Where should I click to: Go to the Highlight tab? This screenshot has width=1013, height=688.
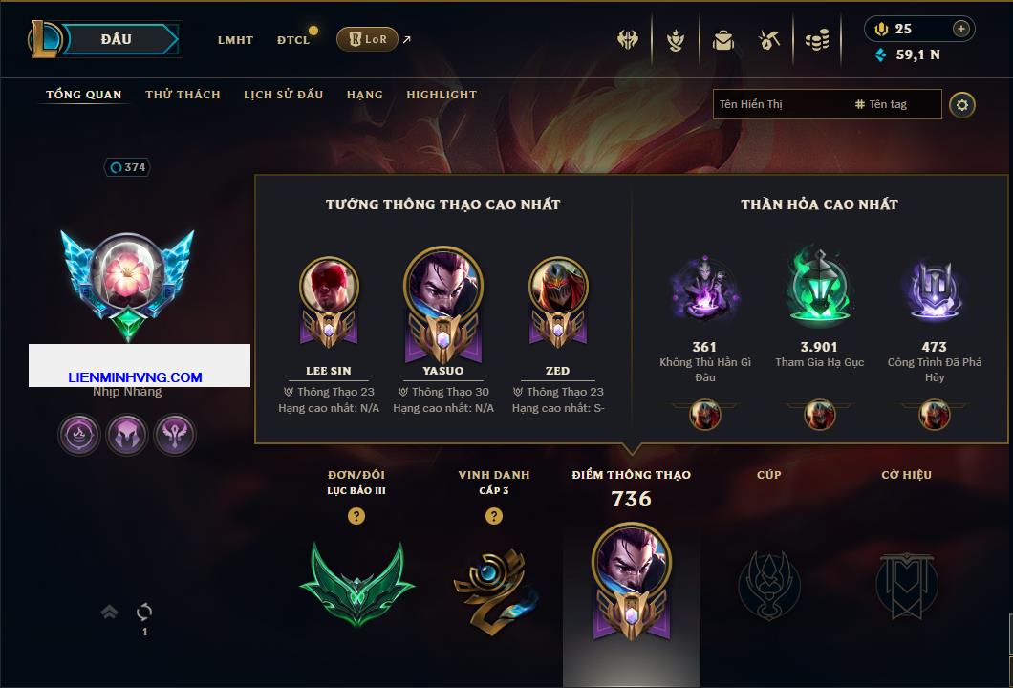(x=442, y=95)
